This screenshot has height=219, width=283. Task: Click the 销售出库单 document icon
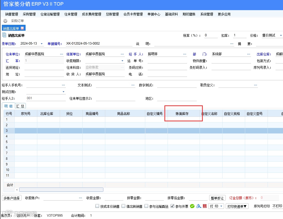click(4, 35)
